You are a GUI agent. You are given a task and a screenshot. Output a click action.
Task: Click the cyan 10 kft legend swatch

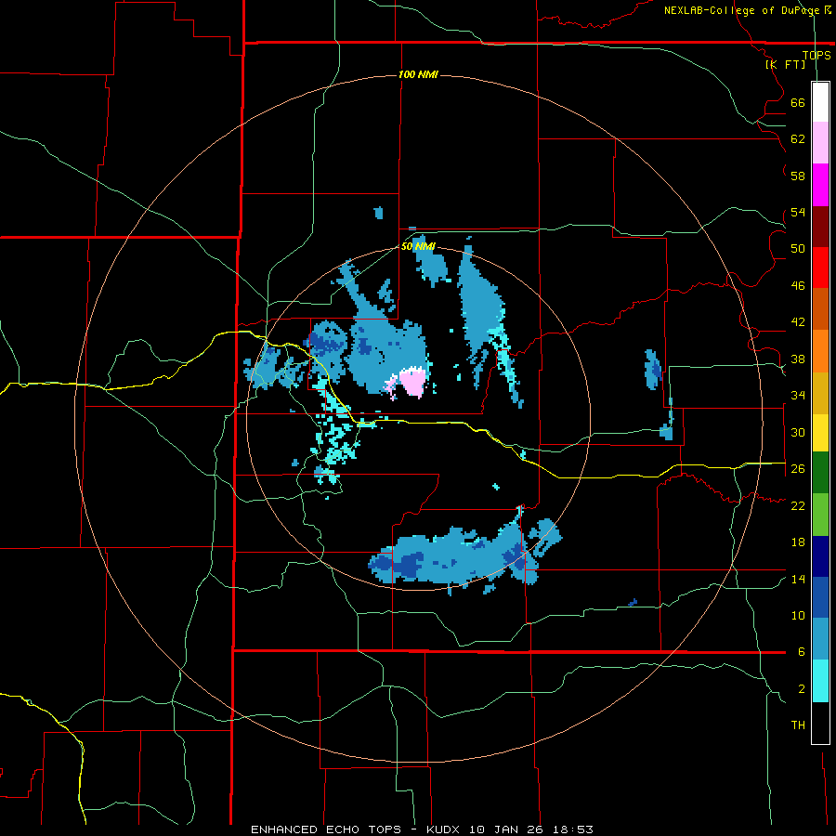tap(820, 681)
